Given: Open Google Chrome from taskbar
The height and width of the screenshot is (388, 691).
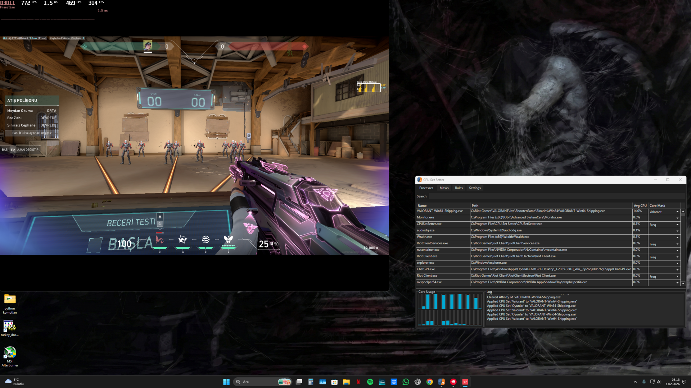Looking at the screenshot, I should pyautogui.click(x=429, y=382).
